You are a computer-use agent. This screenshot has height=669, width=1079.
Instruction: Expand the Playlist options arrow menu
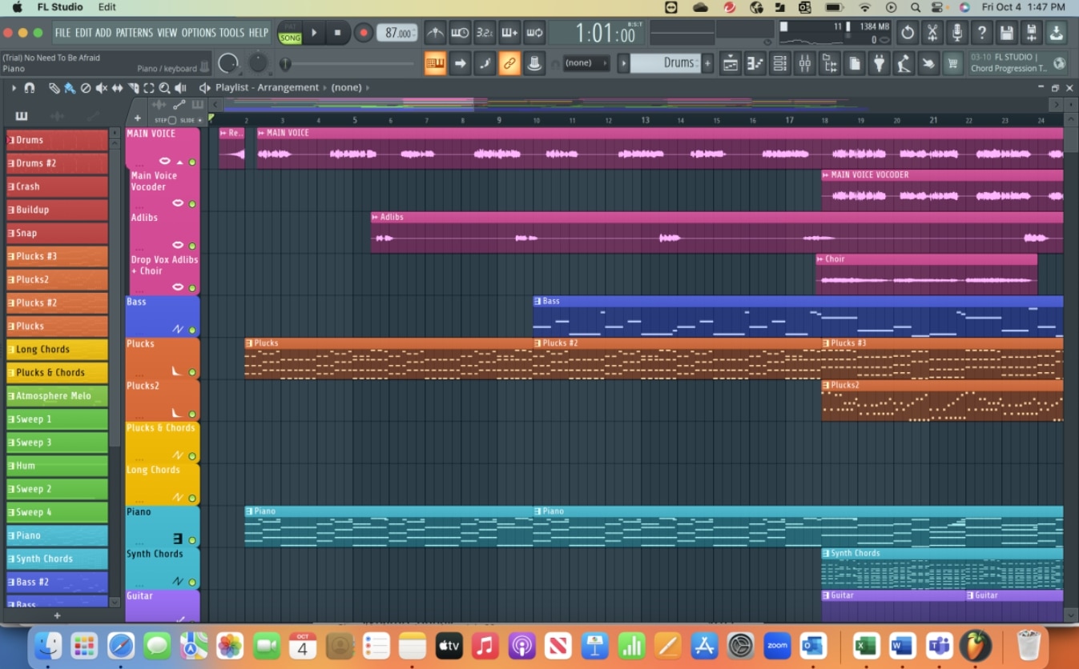click(14, 87)
